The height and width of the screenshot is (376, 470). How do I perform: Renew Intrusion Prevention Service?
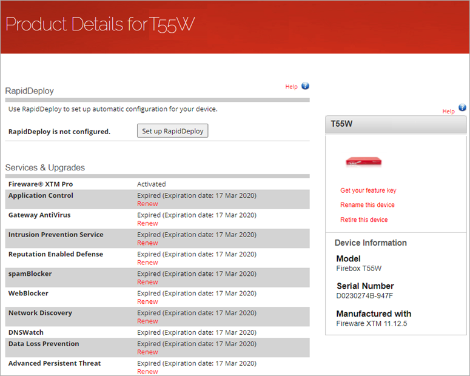[147, 243]
